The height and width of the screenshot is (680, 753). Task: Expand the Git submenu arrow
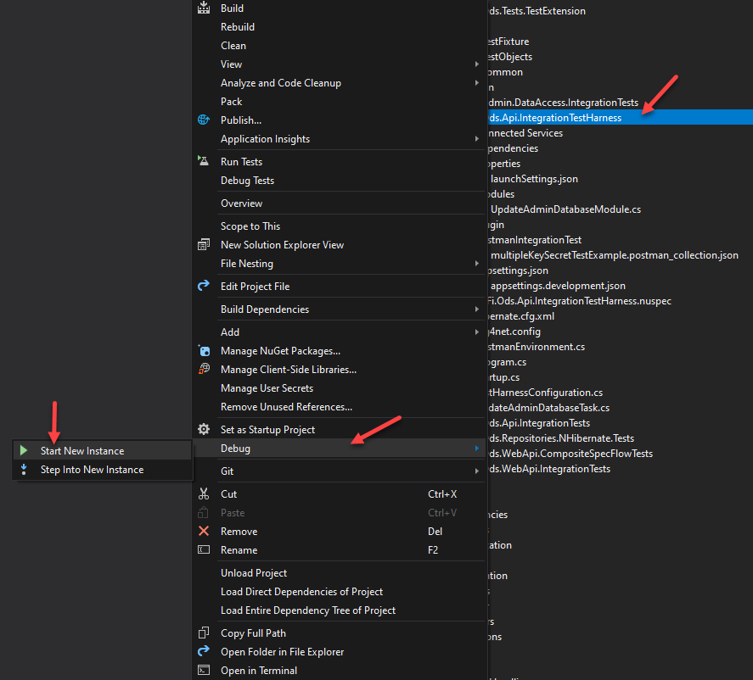(477, 471)
